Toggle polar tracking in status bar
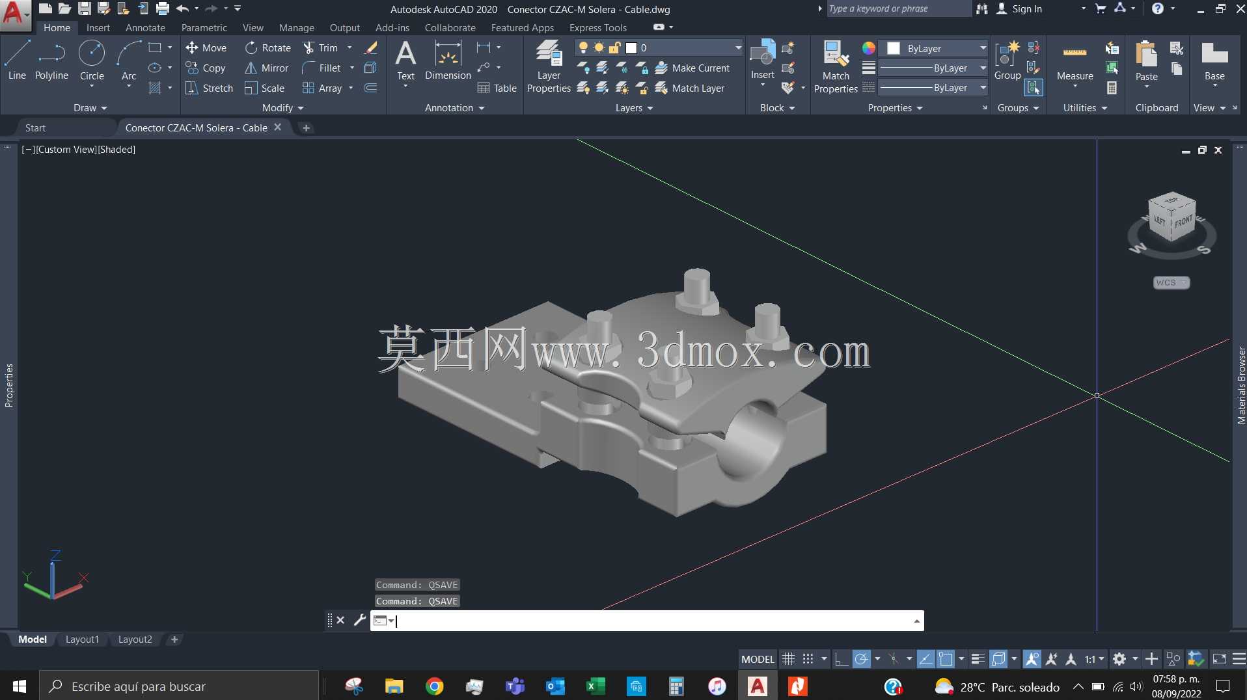This screenshot has width=1247, height=700. coord(861,659)
